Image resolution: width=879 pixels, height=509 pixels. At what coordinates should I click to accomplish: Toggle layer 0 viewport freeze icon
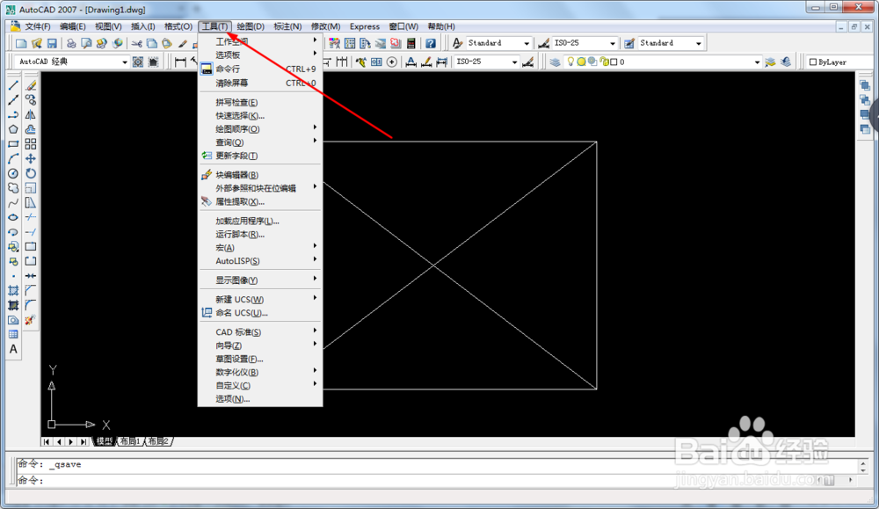click(x=592, y=62)
